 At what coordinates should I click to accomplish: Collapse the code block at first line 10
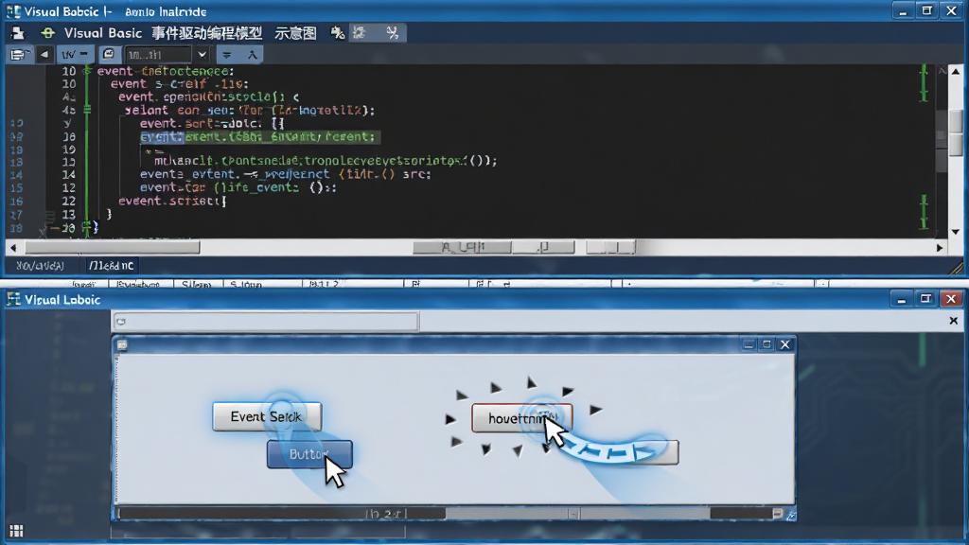pos(87,71)
